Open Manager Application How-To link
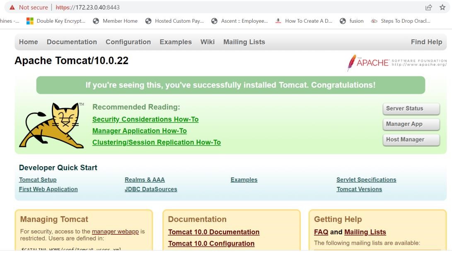This screenshot has height=253, width=452. point(140,131)
